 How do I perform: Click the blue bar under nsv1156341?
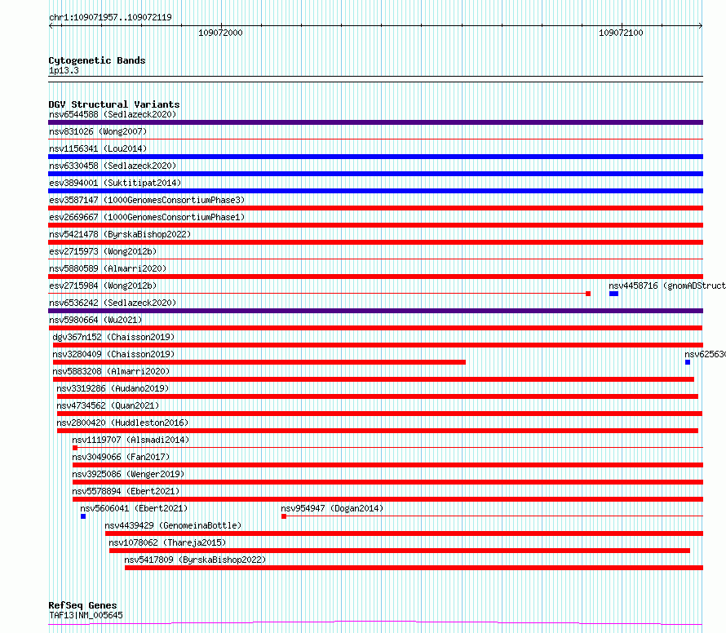tap(375, 157)
